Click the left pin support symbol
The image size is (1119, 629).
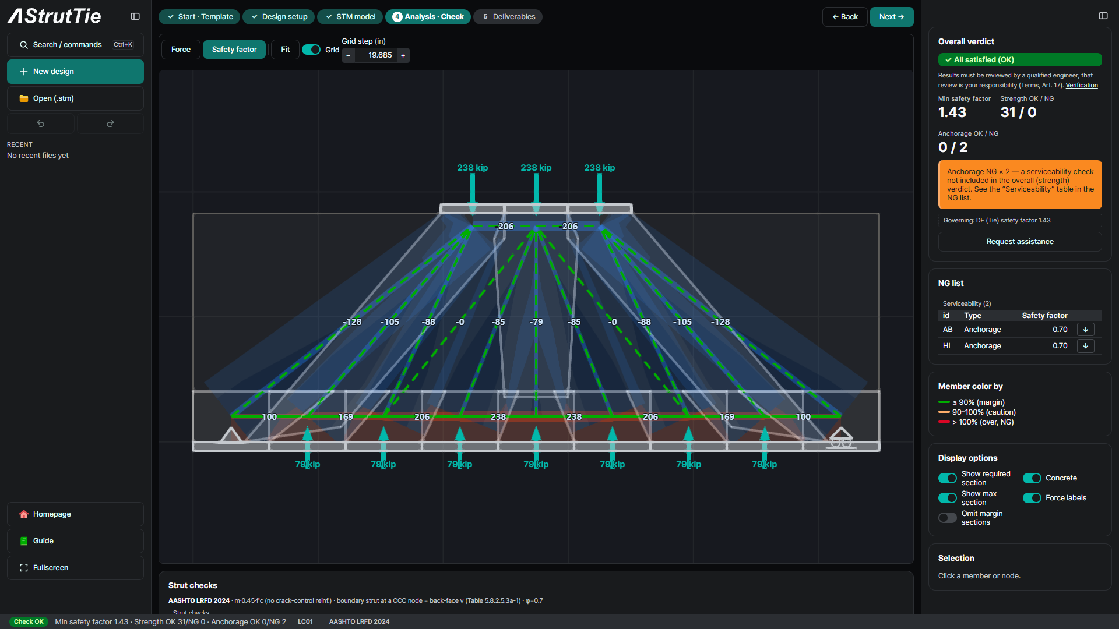[x=231, y=435]
